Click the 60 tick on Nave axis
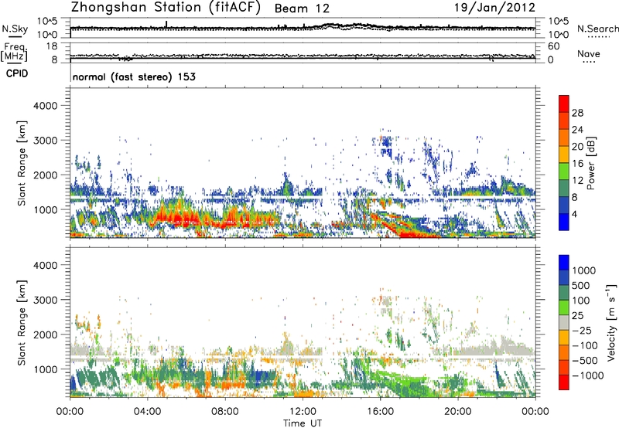 pyautogui.click(x=553, y=46)
